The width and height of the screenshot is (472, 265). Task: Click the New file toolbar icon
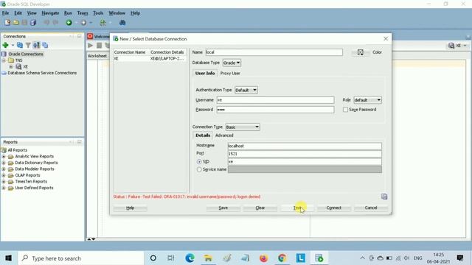[7, 23]
